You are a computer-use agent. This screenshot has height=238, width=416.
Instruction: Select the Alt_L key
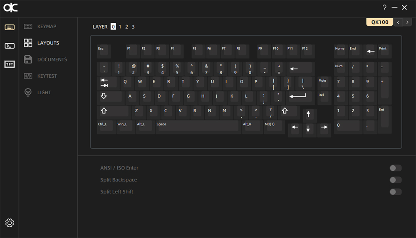(x=145, y=127)
